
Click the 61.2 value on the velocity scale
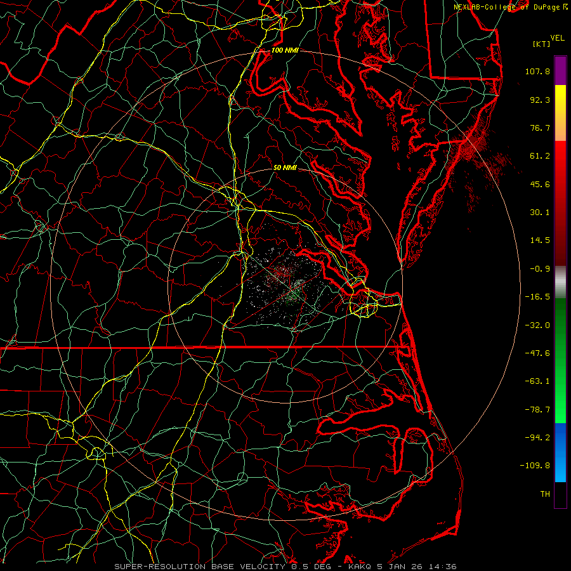[540, 156]
